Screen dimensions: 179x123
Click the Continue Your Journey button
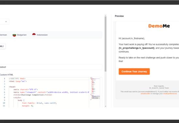(x=134, y=72)
